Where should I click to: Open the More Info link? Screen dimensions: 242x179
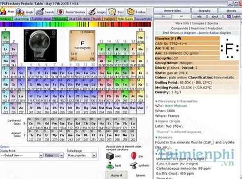click(x=182, y=23)
